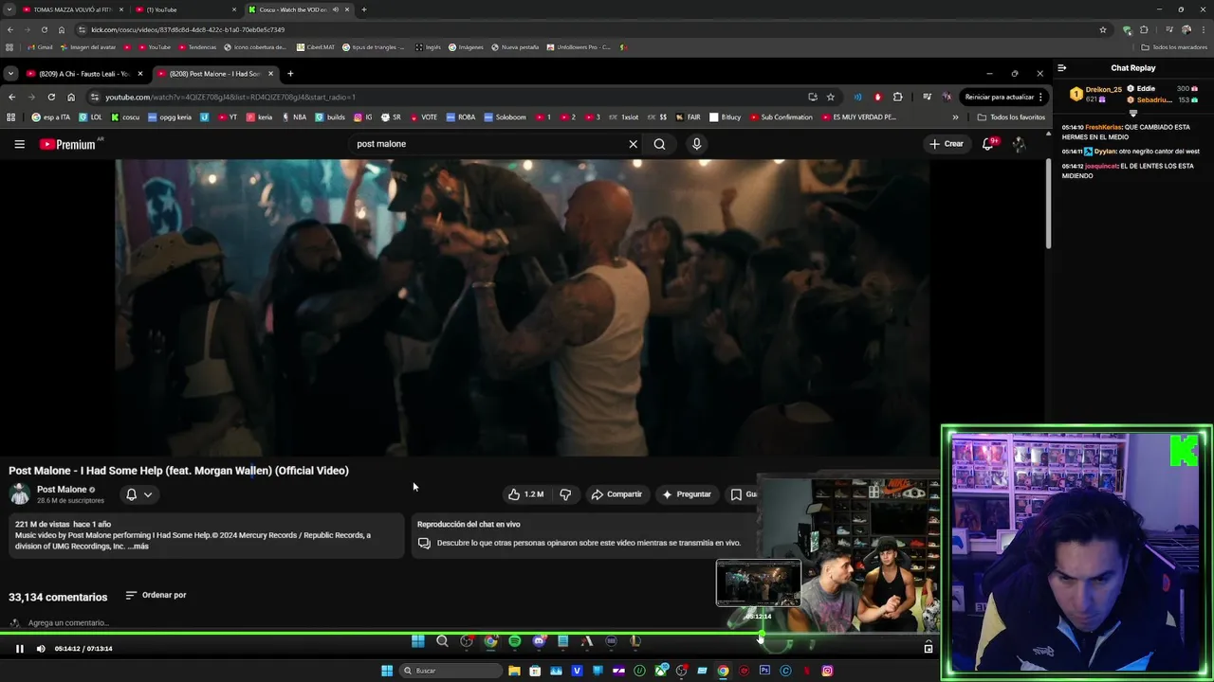This screenshot has height=682, width=1214.
Task: Open a new tab in outer browser window
Action: pos(364,9)
